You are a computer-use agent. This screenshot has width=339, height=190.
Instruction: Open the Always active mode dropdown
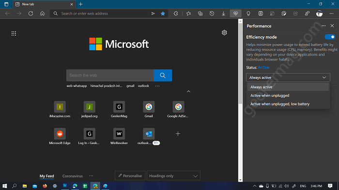pos(288,77)
